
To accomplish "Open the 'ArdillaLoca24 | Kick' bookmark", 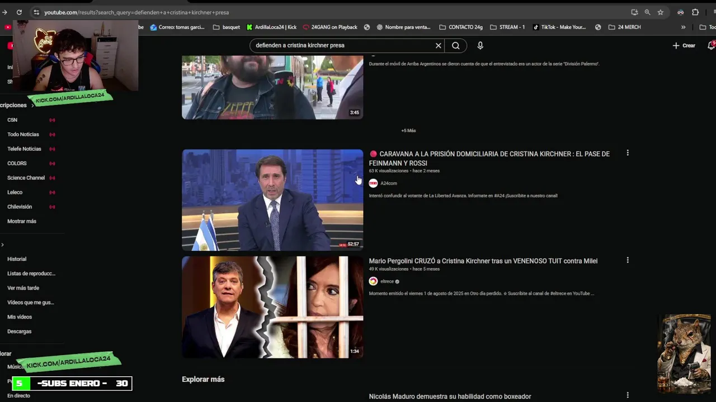I will click(x=271, y=27).
